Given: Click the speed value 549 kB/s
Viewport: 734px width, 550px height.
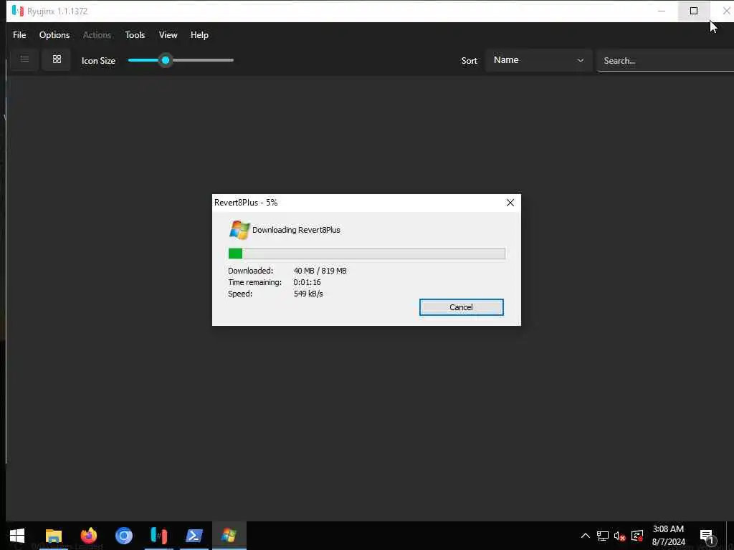Looking at the screenshot, I should 308,294.
